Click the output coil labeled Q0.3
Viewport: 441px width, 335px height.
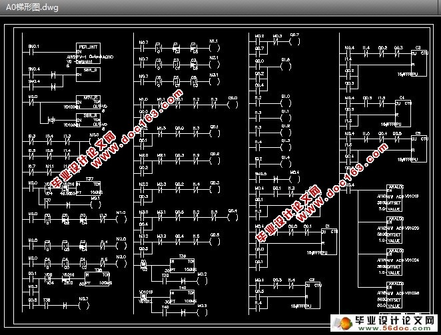215,189
